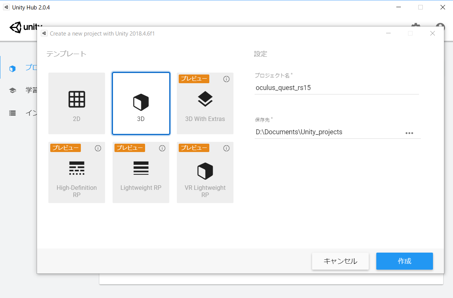Cancel project creation with キャンセル button
The width and height of the screenshot is (453, 298).
click(x=340, y=261)
